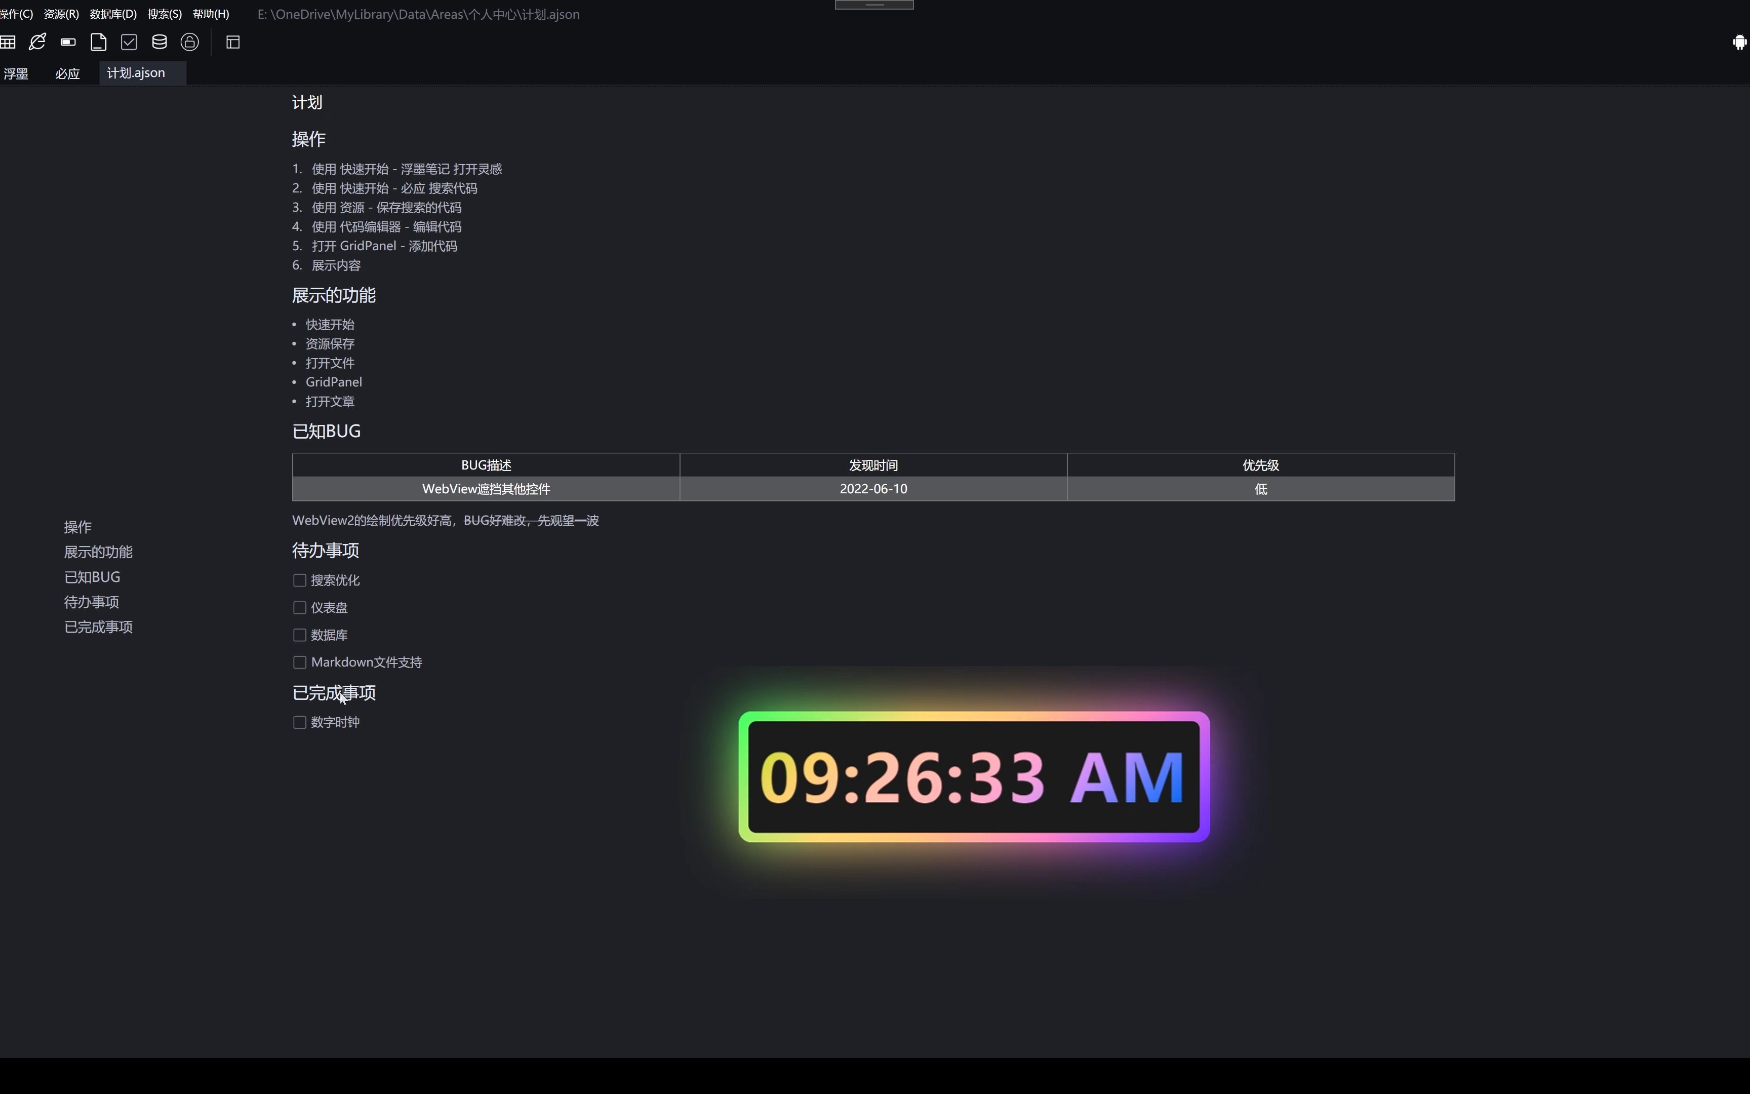Check the 数字时钟 checkbox

pos(299,722)
